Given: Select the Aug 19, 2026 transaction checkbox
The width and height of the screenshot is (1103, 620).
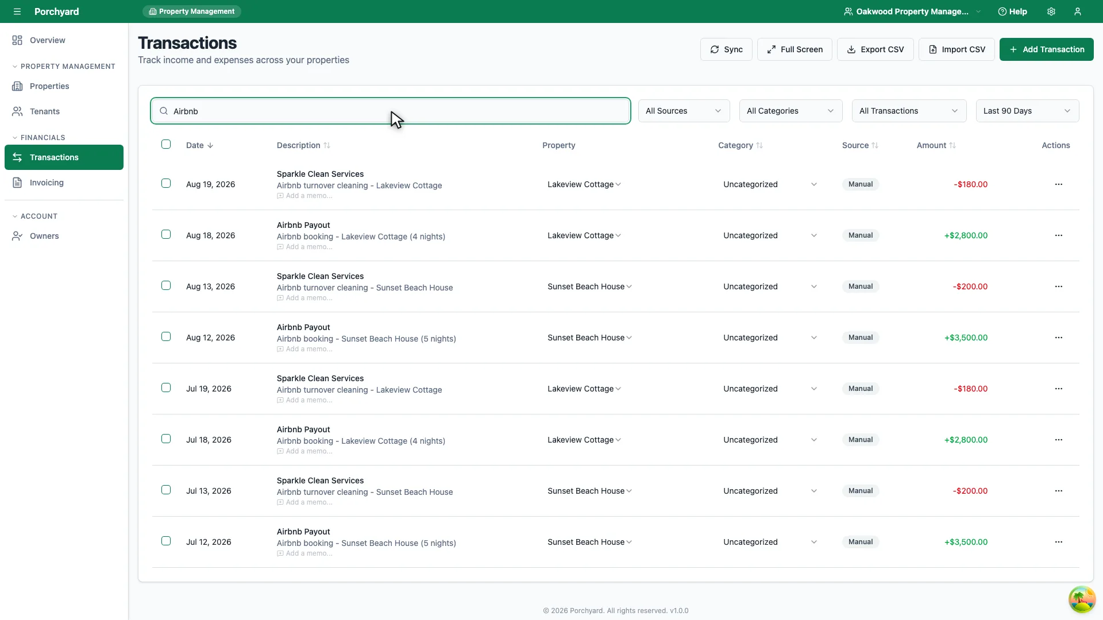Looking at the screenshot, I should pyautogui.click(x=166, y=183).
